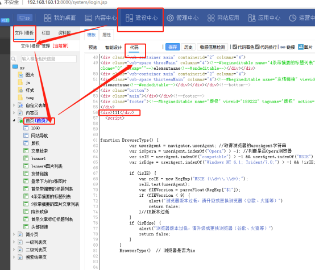Click the banner4图片列表 component icon
Viewport: 315px width, 270px height.
click(x=26, y=166)
